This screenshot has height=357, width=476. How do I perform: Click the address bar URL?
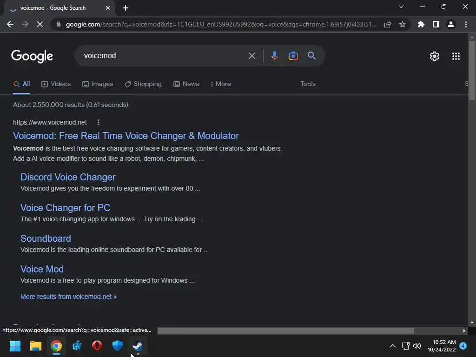221,24
